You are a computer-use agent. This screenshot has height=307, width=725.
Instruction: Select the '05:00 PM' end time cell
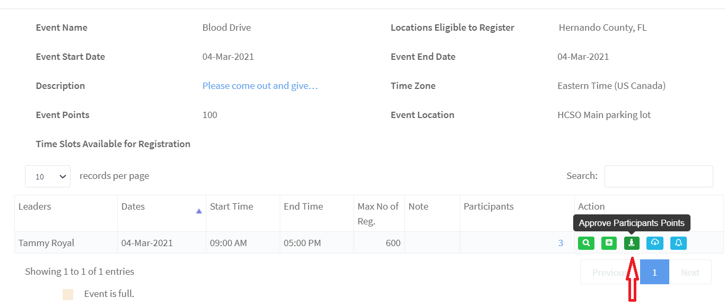coord(317,243)
